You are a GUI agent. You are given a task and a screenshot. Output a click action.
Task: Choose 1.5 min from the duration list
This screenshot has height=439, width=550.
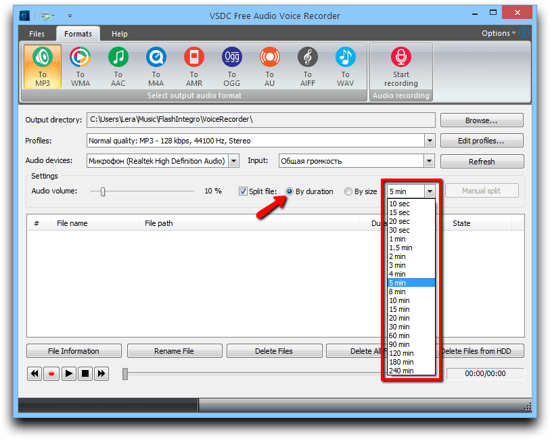[x=411, y=248]
